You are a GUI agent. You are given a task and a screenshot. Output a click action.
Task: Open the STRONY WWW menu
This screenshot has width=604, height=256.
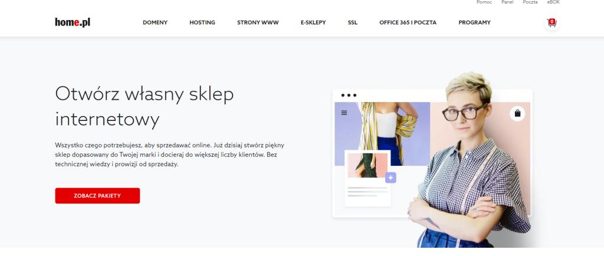tap(258, 22)
